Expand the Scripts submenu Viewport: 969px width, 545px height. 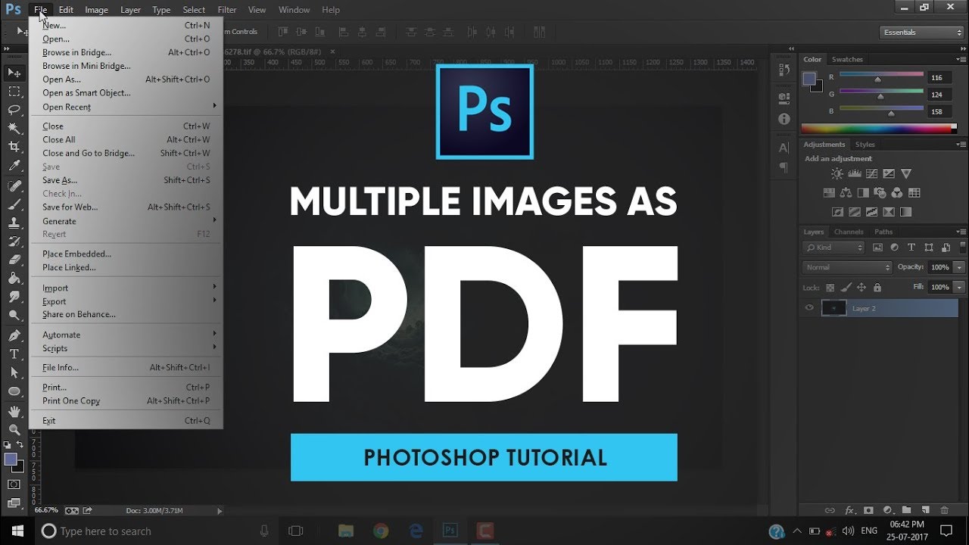tap(127, 348)
